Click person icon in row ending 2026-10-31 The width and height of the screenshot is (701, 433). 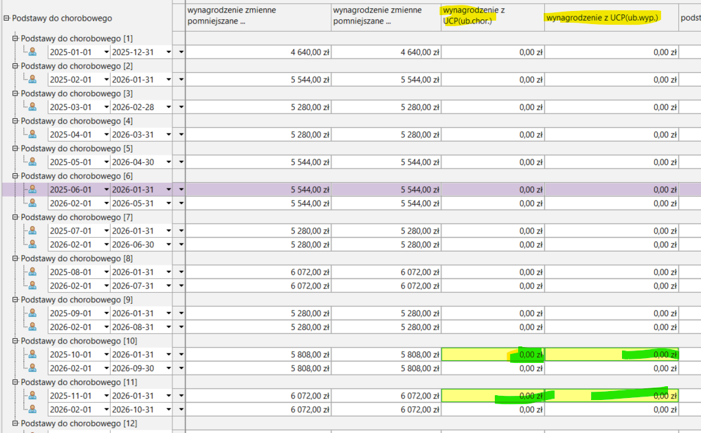32,409
